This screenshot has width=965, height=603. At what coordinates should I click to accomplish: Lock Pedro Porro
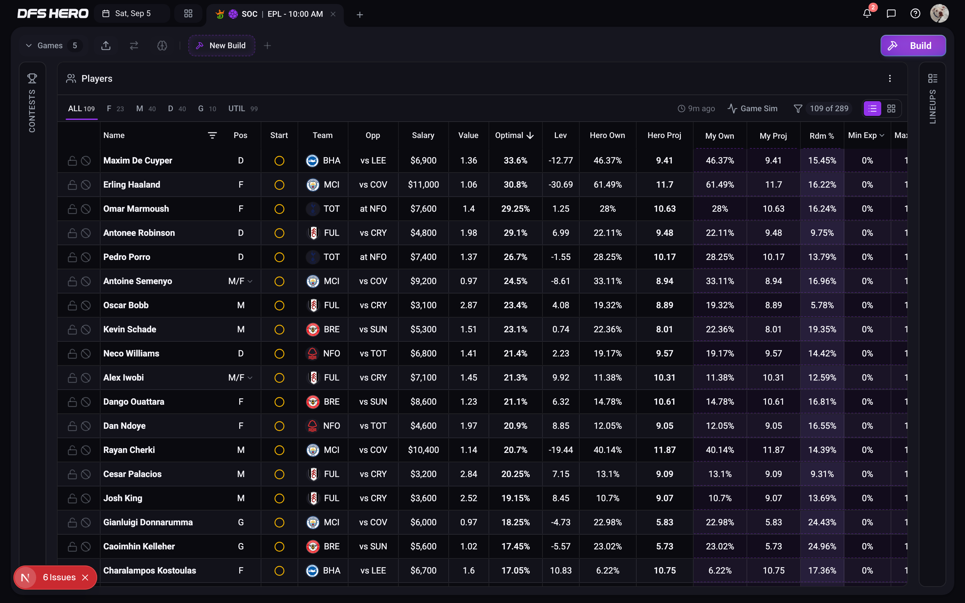(x=72, y=257)
